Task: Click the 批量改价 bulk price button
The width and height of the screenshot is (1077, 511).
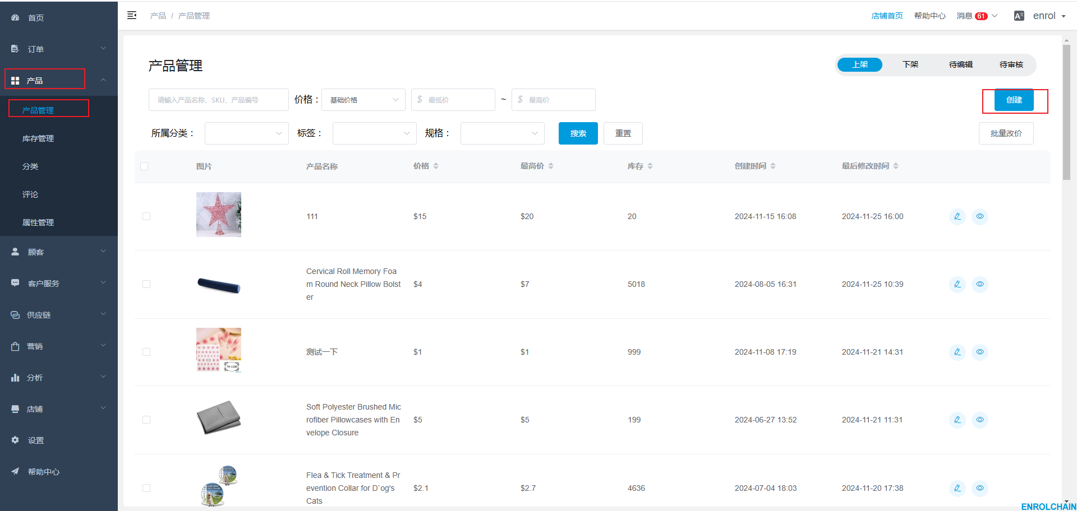Action: pos(1006,133)
